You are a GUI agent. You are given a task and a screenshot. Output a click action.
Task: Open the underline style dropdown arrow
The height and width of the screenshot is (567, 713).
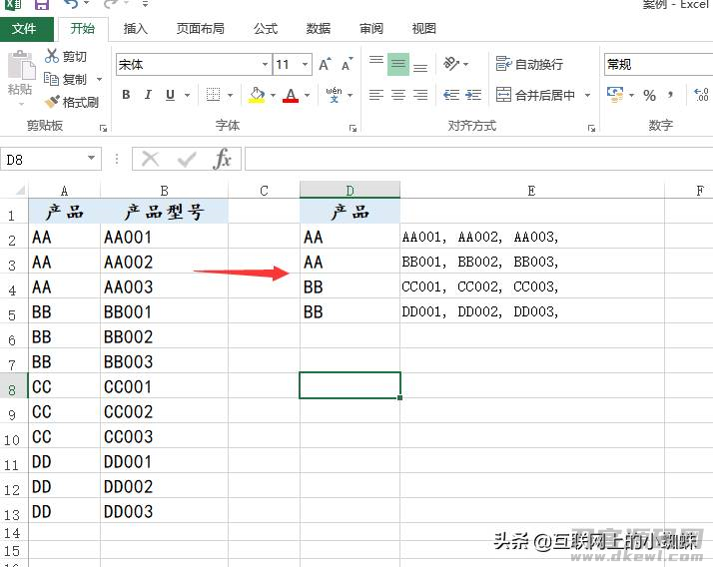click(x=187, y=95)
